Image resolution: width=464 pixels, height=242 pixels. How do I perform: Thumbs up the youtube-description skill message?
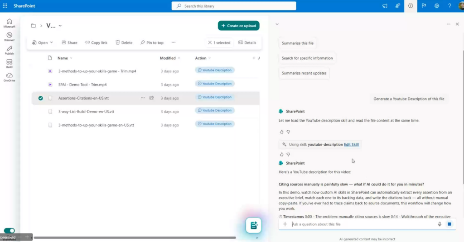[281, 154]
